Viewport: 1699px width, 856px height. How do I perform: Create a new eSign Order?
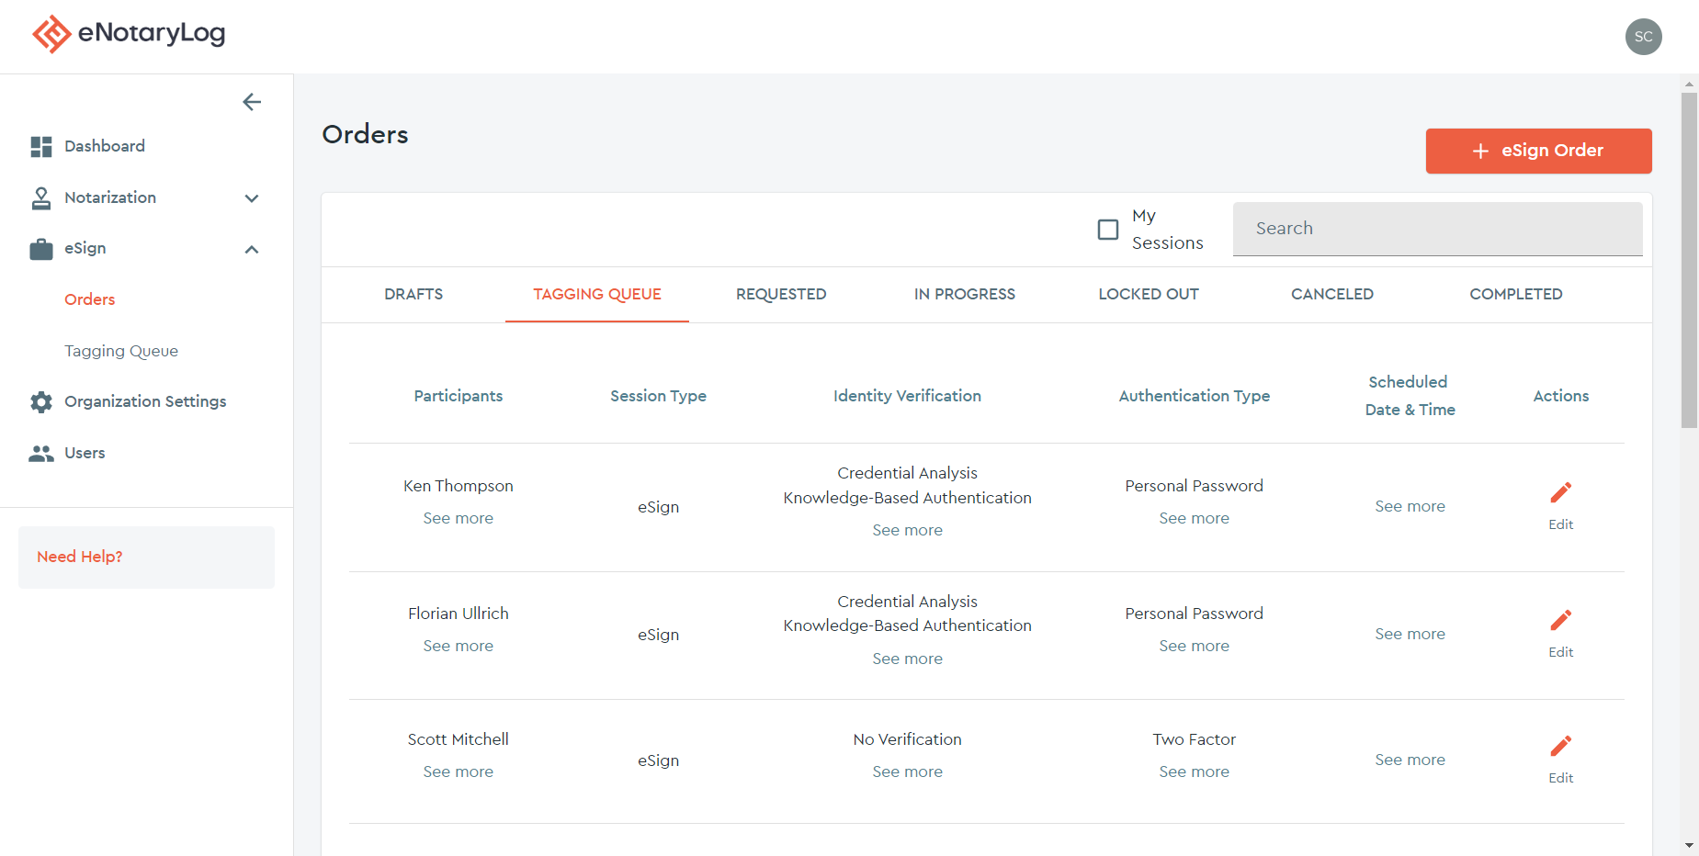[x=1538, y=151]
